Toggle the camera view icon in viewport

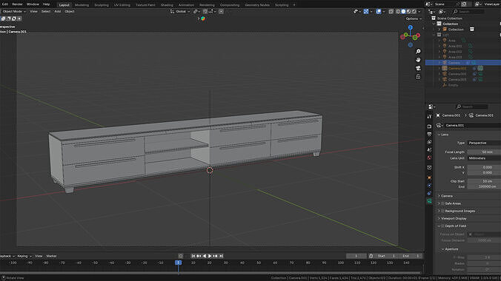pos(418,68)
